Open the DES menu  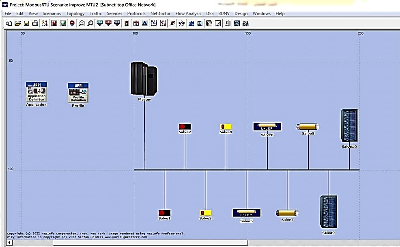210,13
